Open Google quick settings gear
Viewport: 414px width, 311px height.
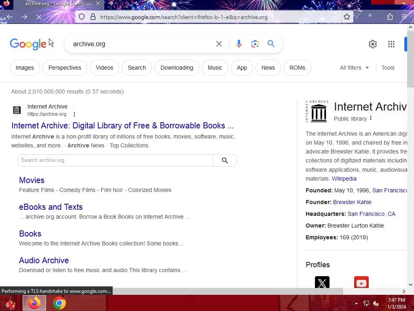coord(372,44)
